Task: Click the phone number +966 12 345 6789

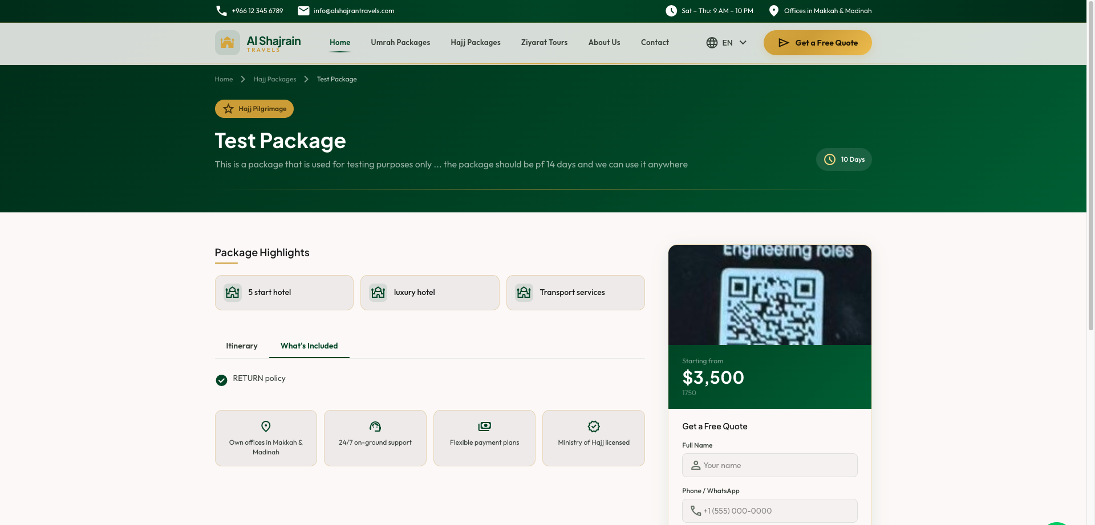Action: coord(257,11)
